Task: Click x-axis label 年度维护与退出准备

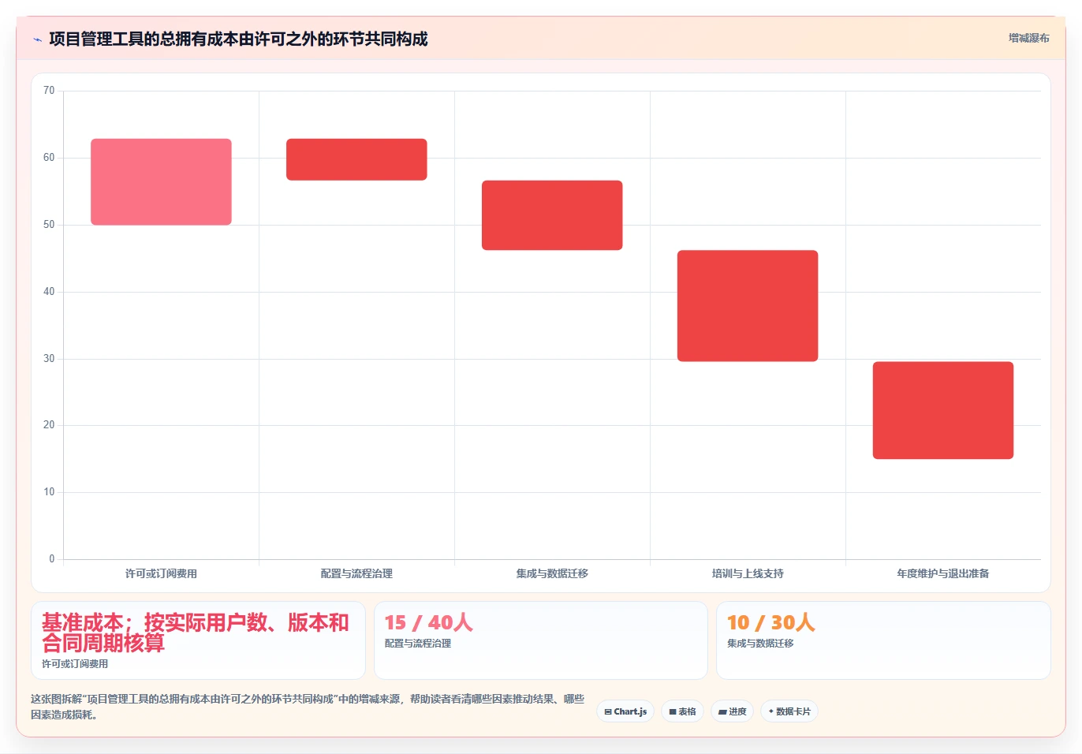Action: click(943, 573)
